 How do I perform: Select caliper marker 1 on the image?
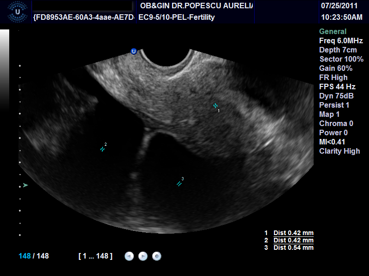pyautogui.click(x=215, y=106)
